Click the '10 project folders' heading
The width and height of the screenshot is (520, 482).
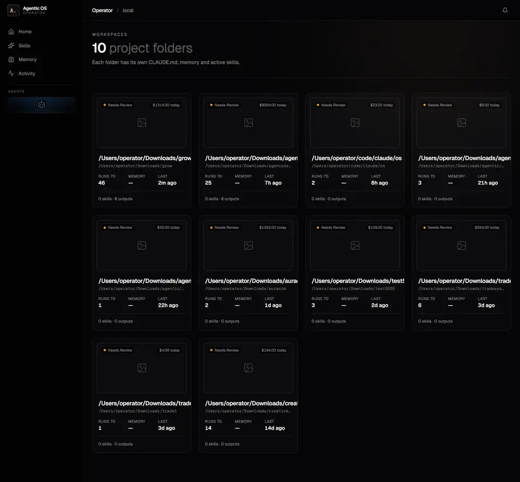coord(142,48)
